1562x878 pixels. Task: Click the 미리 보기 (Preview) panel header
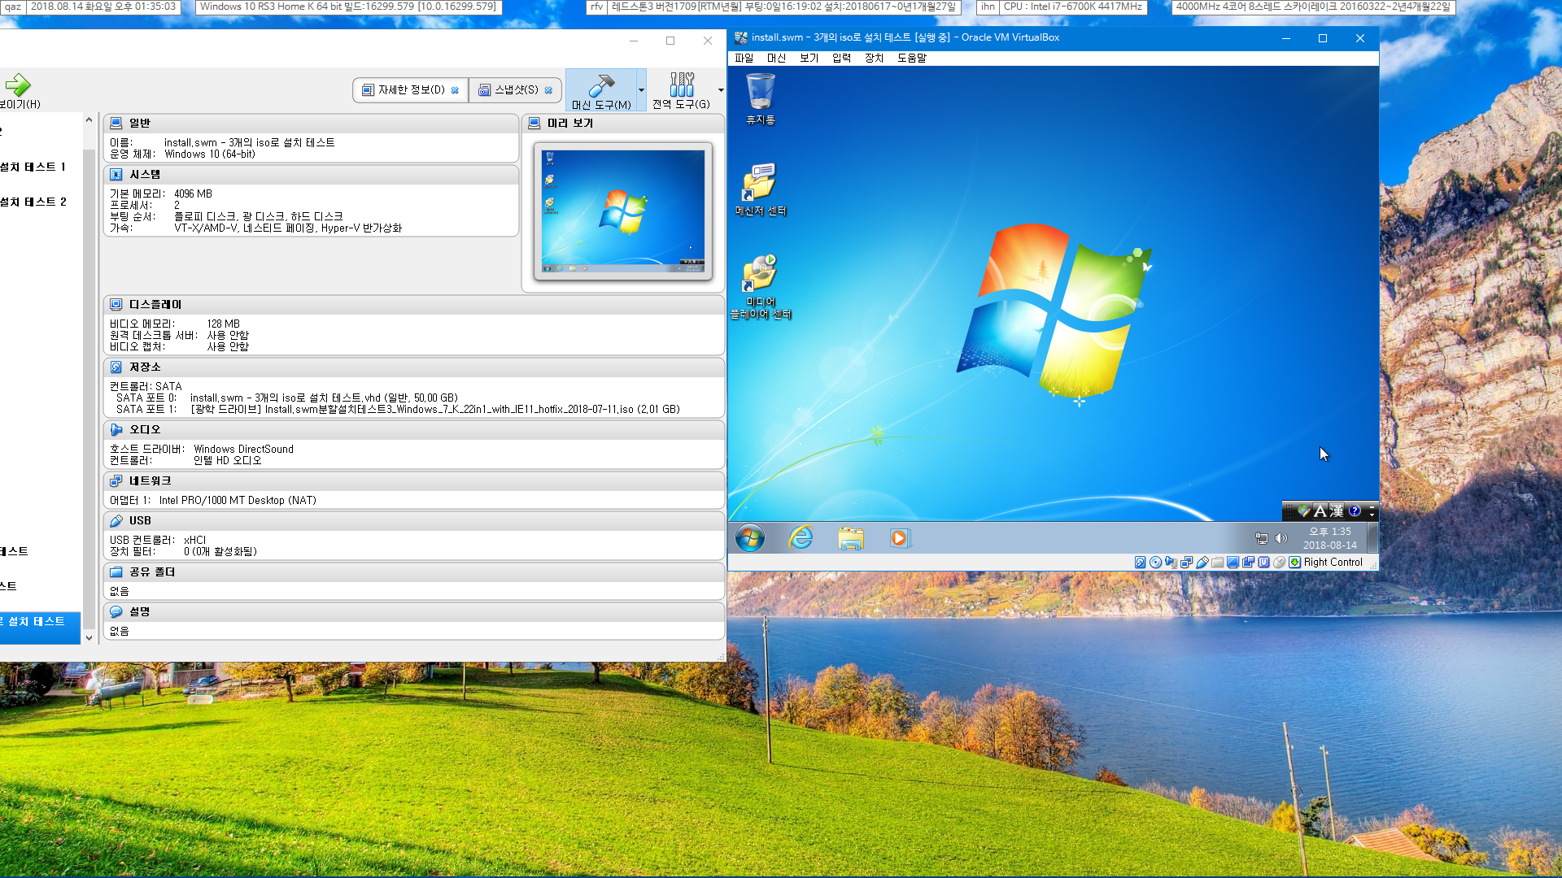click(622, 123)
